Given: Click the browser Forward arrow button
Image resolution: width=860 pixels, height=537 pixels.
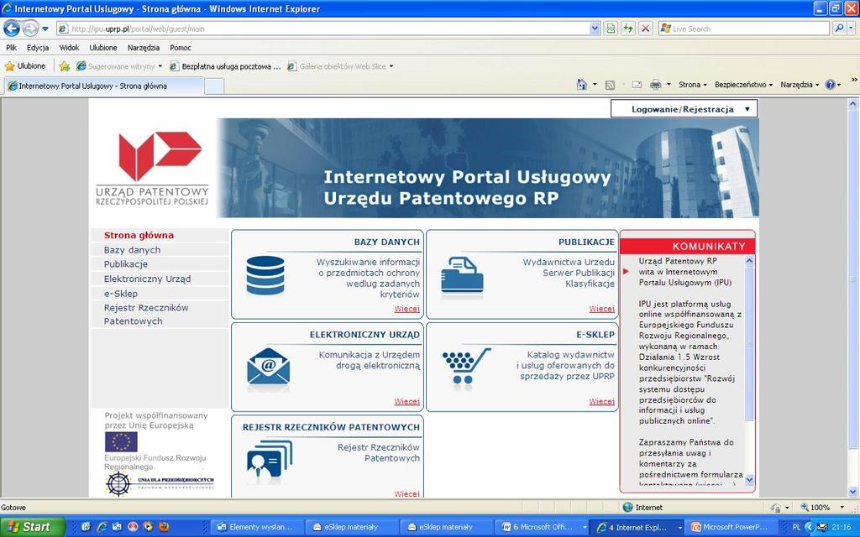Looking at the screenshot, I should pyautogui.click(x=31, y=28).
